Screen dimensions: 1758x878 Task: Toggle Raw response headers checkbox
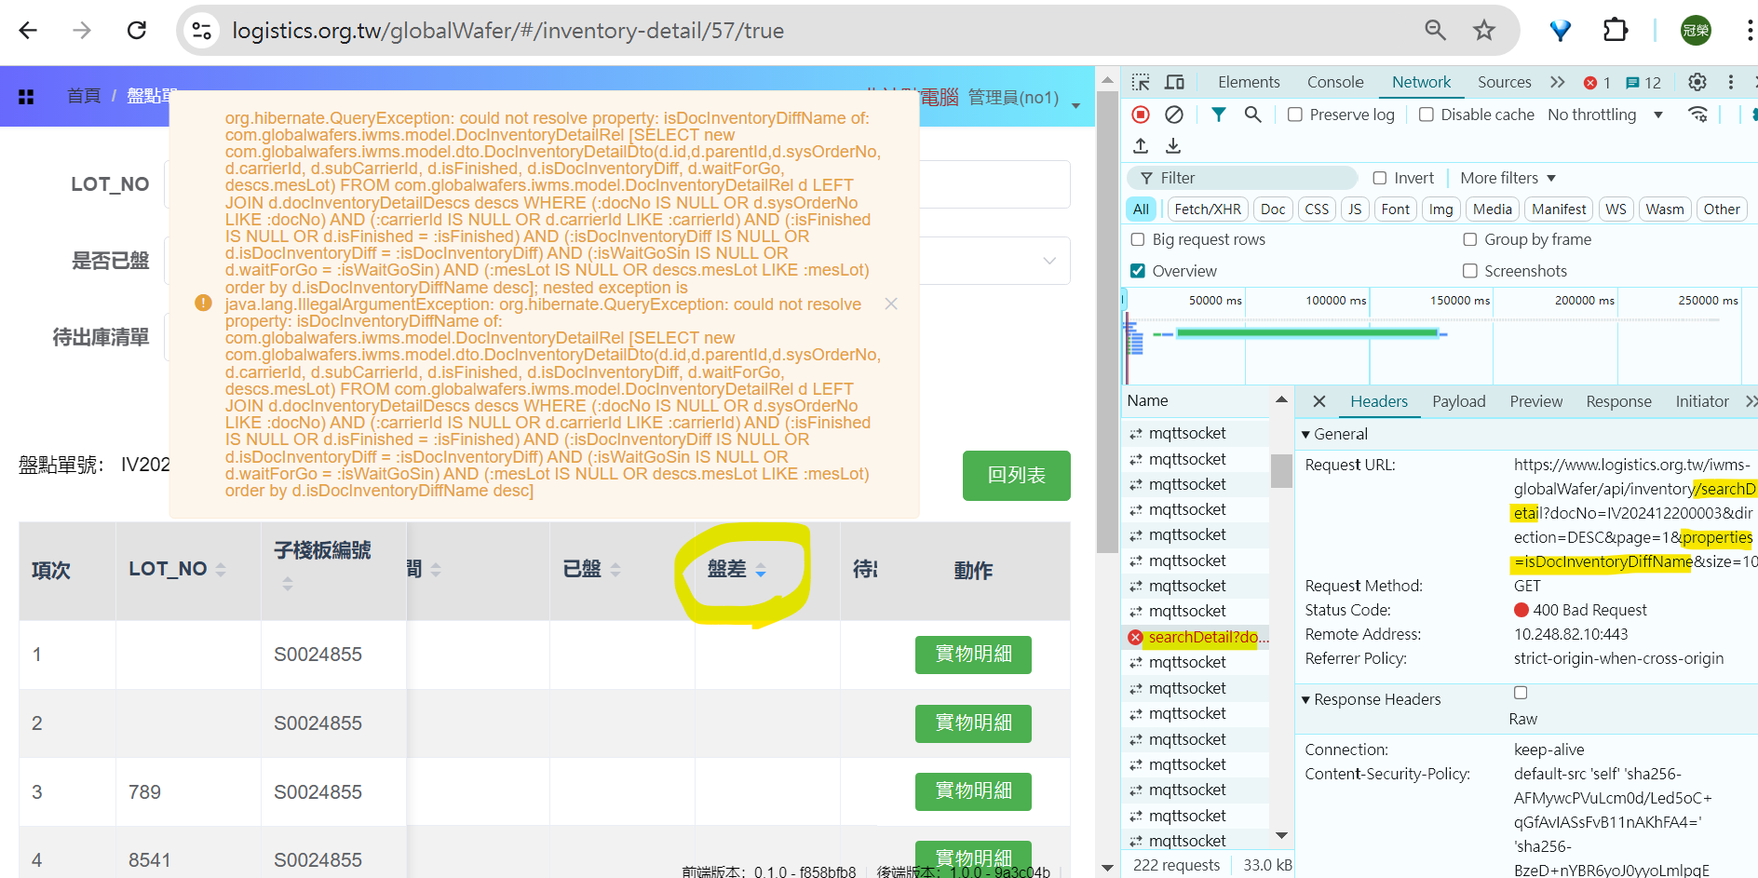point(1521,693)
